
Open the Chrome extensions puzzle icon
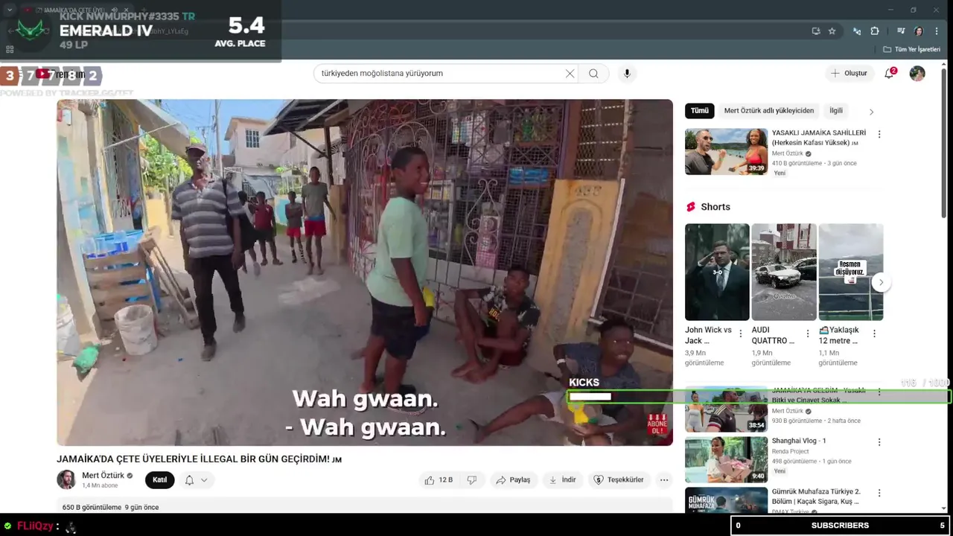(x=875, y=31)
